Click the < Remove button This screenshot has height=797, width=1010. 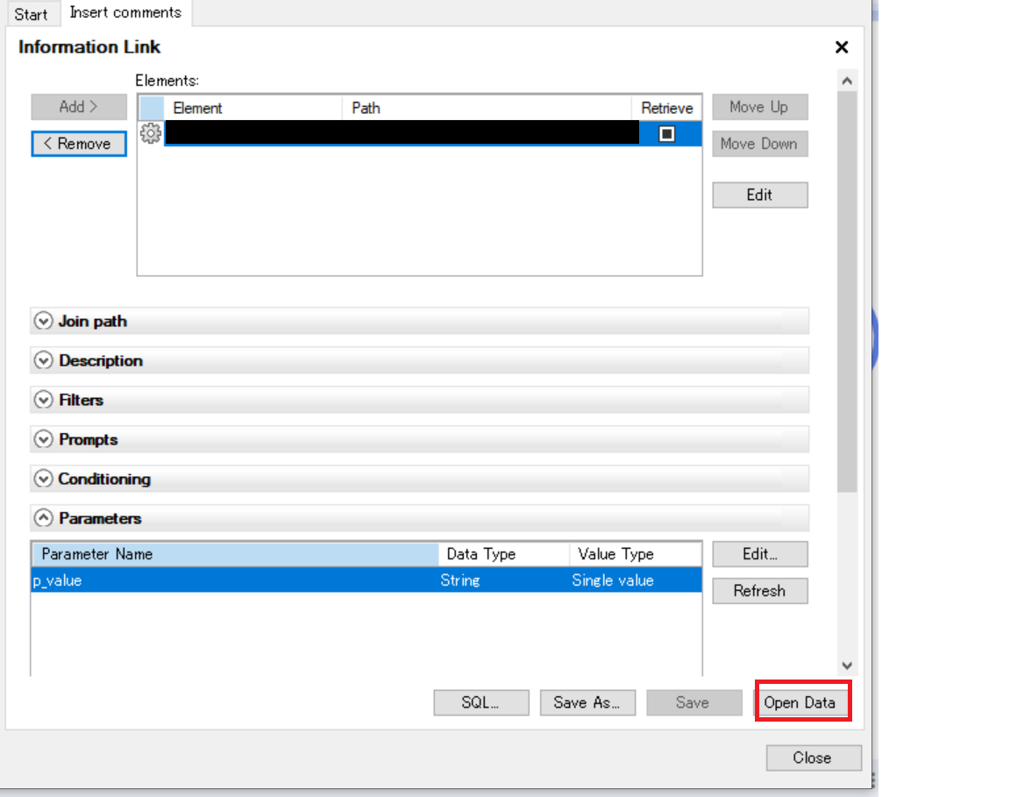point(79,144)
